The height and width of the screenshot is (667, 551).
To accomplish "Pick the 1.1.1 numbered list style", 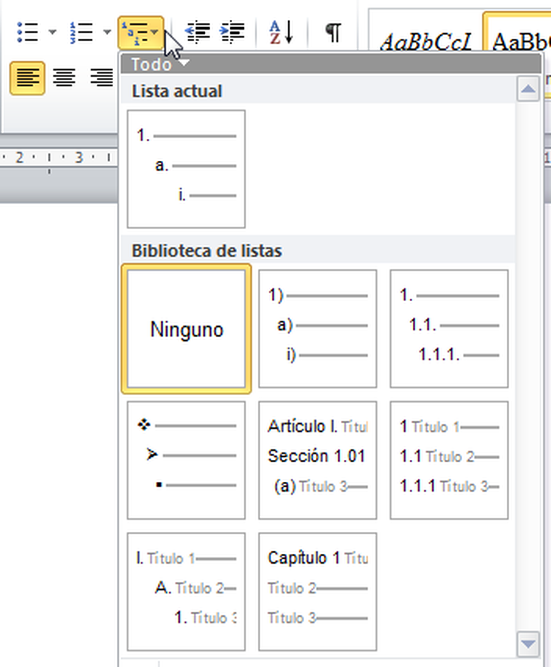I will (448, 329).
